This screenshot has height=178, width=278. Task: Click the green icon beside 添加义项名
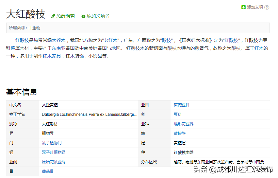click(83, 16)
